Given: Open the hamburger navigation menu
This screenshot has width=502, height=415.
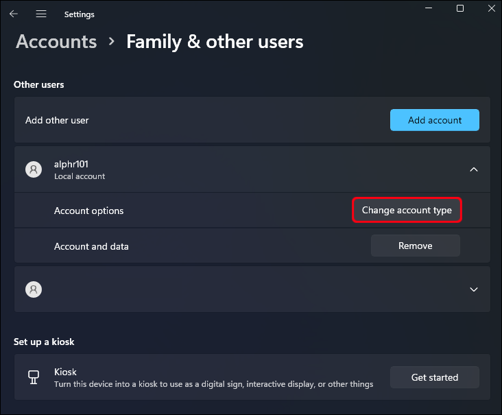Looking at the screenshot, I should tap(41, 14).
